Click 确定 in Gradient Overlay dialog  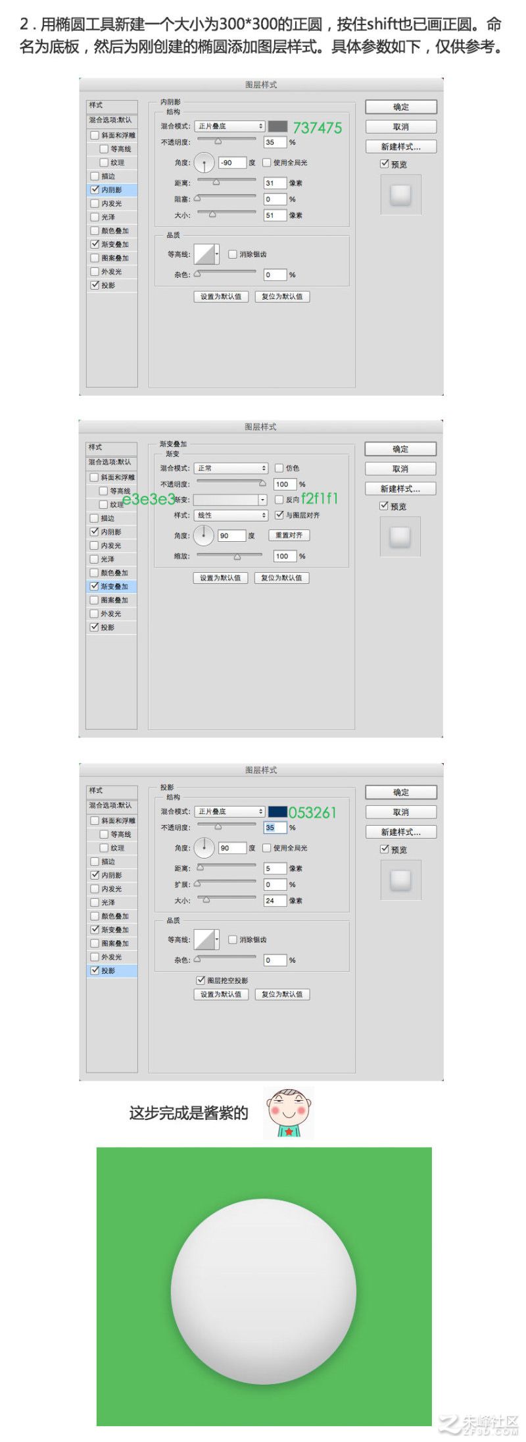tap(400, 449)
